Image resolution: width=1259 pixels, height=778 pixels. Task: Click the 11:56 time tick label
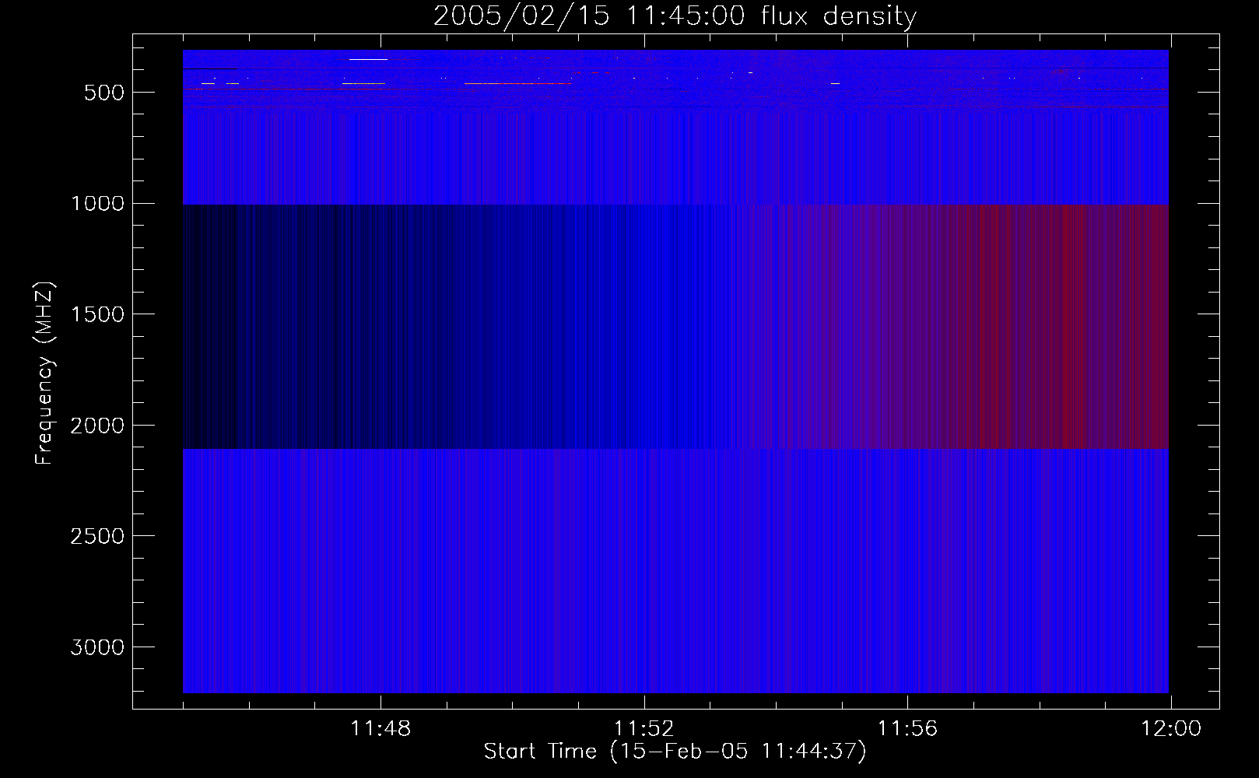coord(907,729)
